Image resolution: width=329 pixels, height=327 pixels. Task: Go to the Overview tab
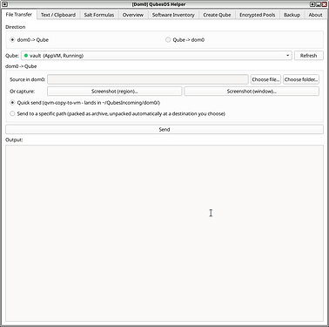tap(133, 15)
